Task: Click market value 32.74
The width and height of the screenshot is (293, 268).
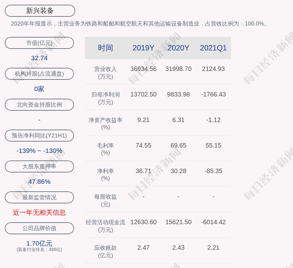Action: coord(39,58)
